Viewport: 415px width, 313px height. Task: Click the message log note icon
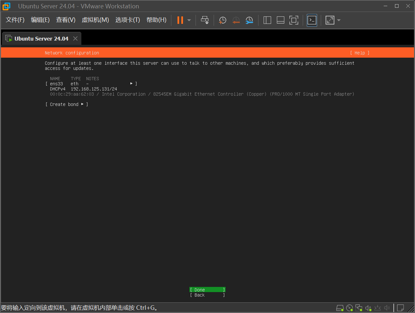pos(400,308)
